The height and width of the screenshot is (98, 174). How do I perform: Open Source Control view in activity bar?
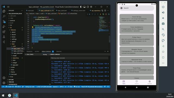4,22
